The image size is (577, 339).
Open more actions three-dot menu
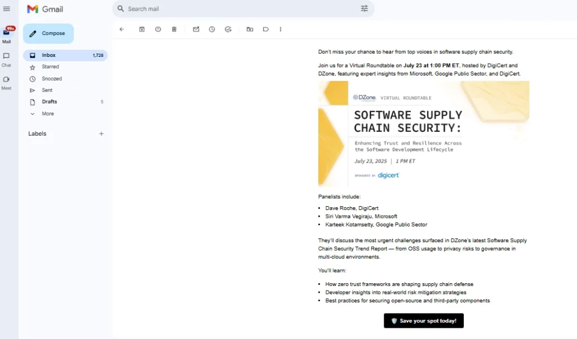[281, 29]
